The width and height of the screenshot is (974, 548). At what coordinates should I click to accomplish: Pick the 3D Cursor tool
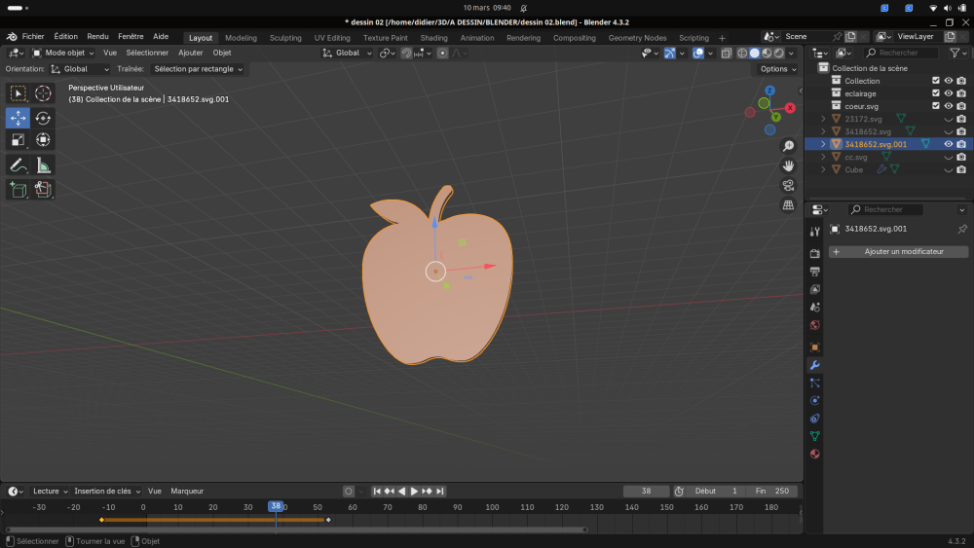click(x=43, y=93)
